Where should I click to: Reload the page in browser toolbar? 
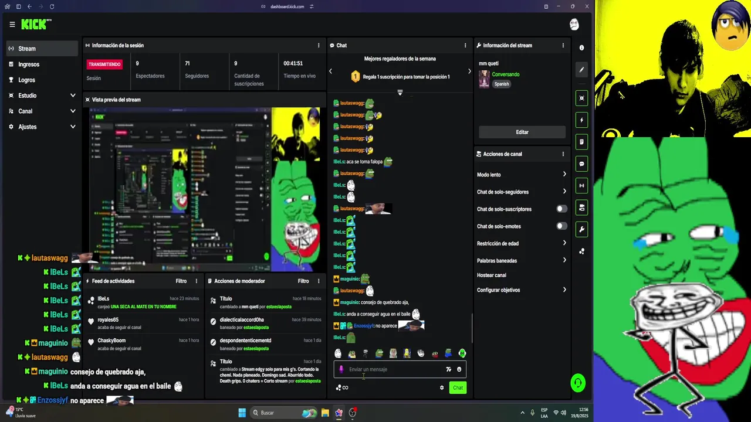coord(52,6)
